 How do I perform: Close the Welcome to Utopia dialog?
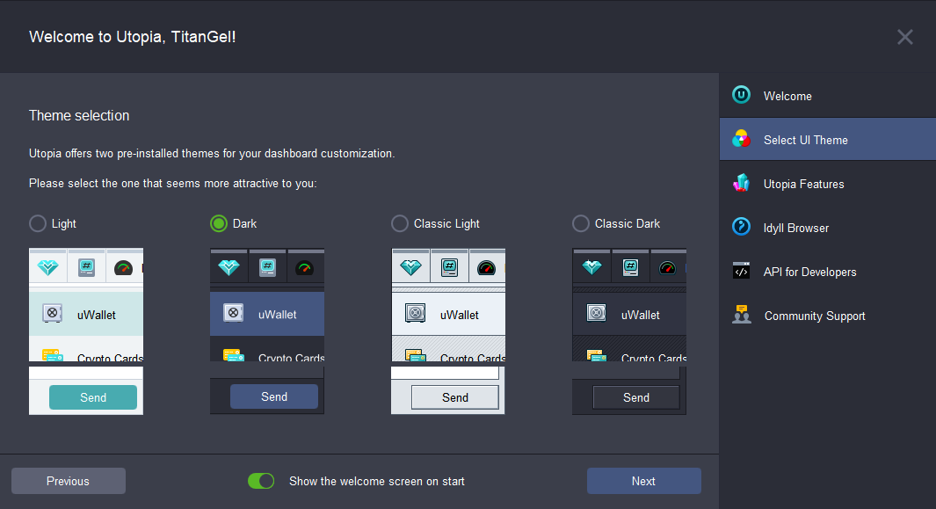click(905, 37)
